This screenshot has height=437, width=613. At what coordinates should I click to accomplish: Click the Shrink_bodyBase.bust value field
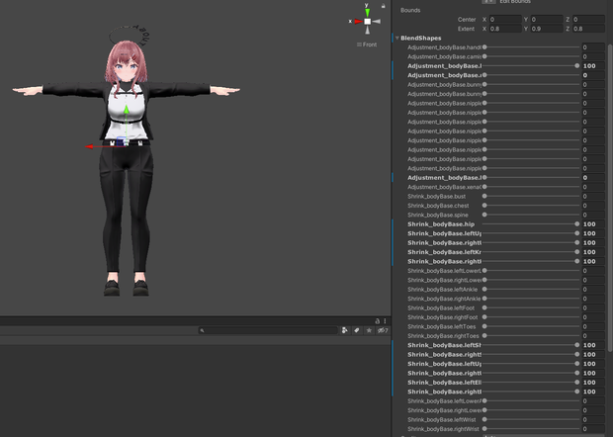593,196
